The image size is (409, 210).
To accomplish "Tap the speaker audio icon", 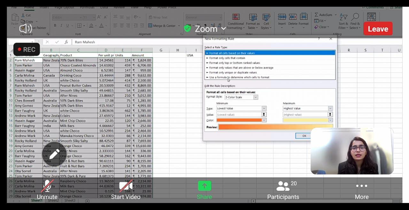I will pyautogui.click(x=26, y=29).
